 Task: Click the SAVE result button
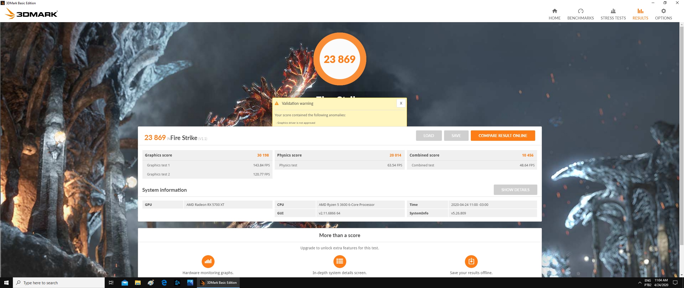click(x=456, y=135)
